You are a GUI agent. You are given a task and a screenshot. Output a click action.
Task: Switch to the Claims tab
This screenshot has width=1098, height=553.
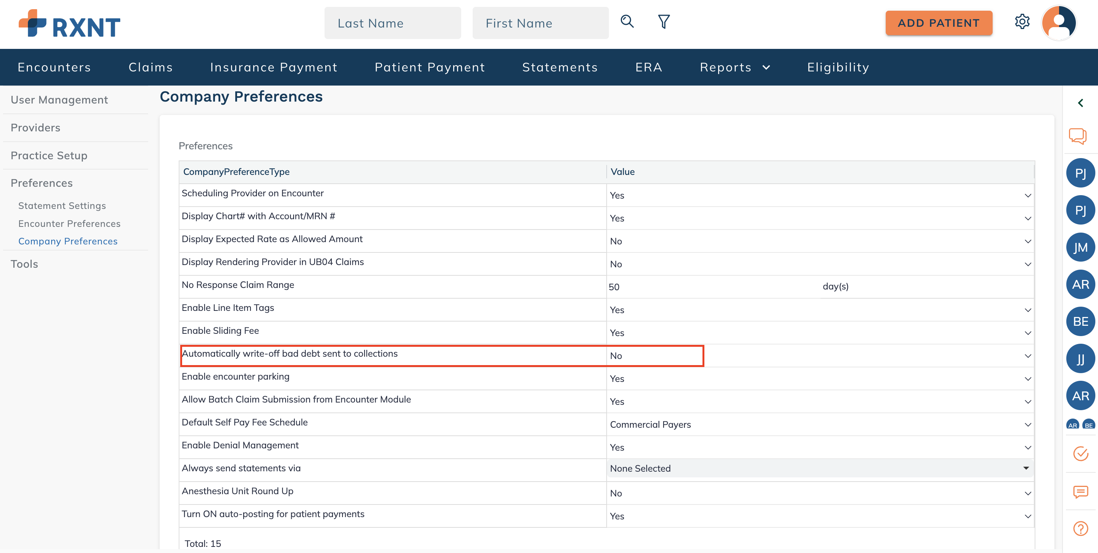click(x=150, y=67)
